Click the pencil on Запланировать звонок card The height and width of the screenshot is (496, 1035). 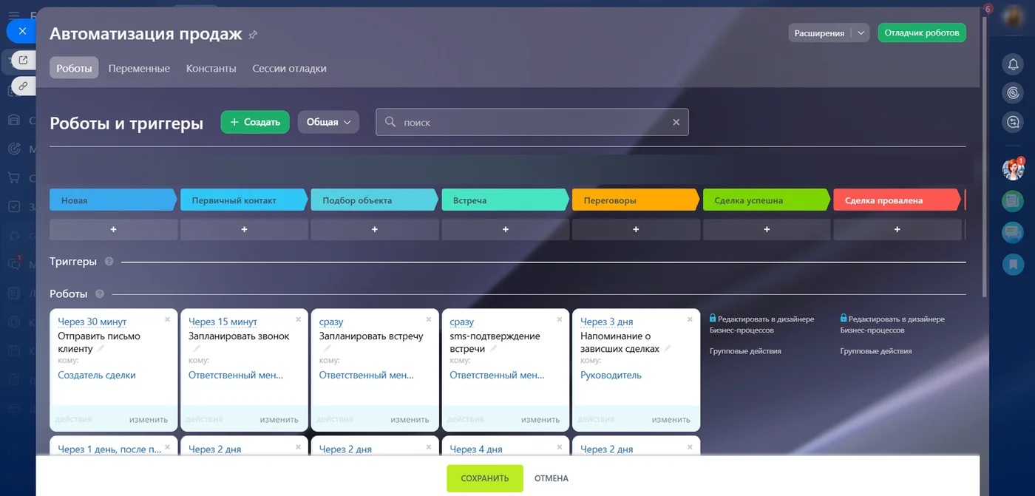click(x=195, y=349)
